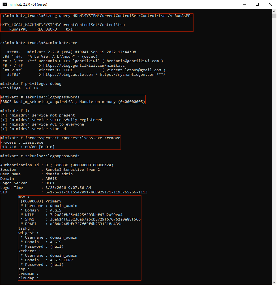Image resolution: width=277 pixels, height=285 pixels.
Task: Click the 'PID 716 -> 00/00 [0-0-0]' line
Action: (27, 147)
